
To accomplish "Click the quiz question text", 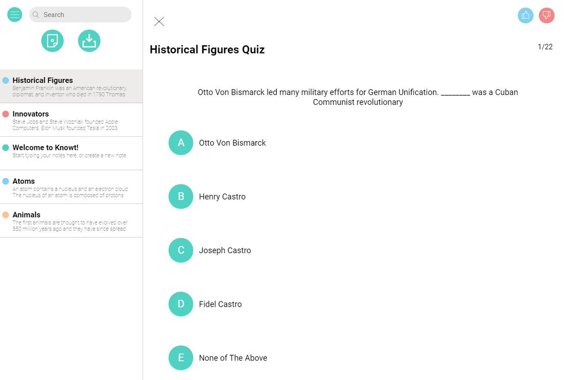I will (358, 97).
